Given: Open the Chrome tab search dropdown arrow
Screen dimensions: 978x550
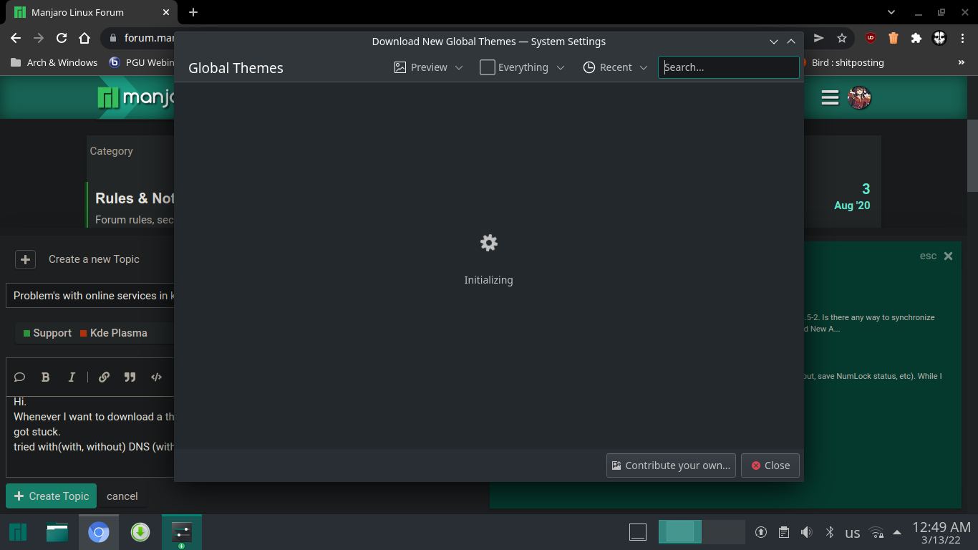Looking at the screenshot, I should 891,12.
